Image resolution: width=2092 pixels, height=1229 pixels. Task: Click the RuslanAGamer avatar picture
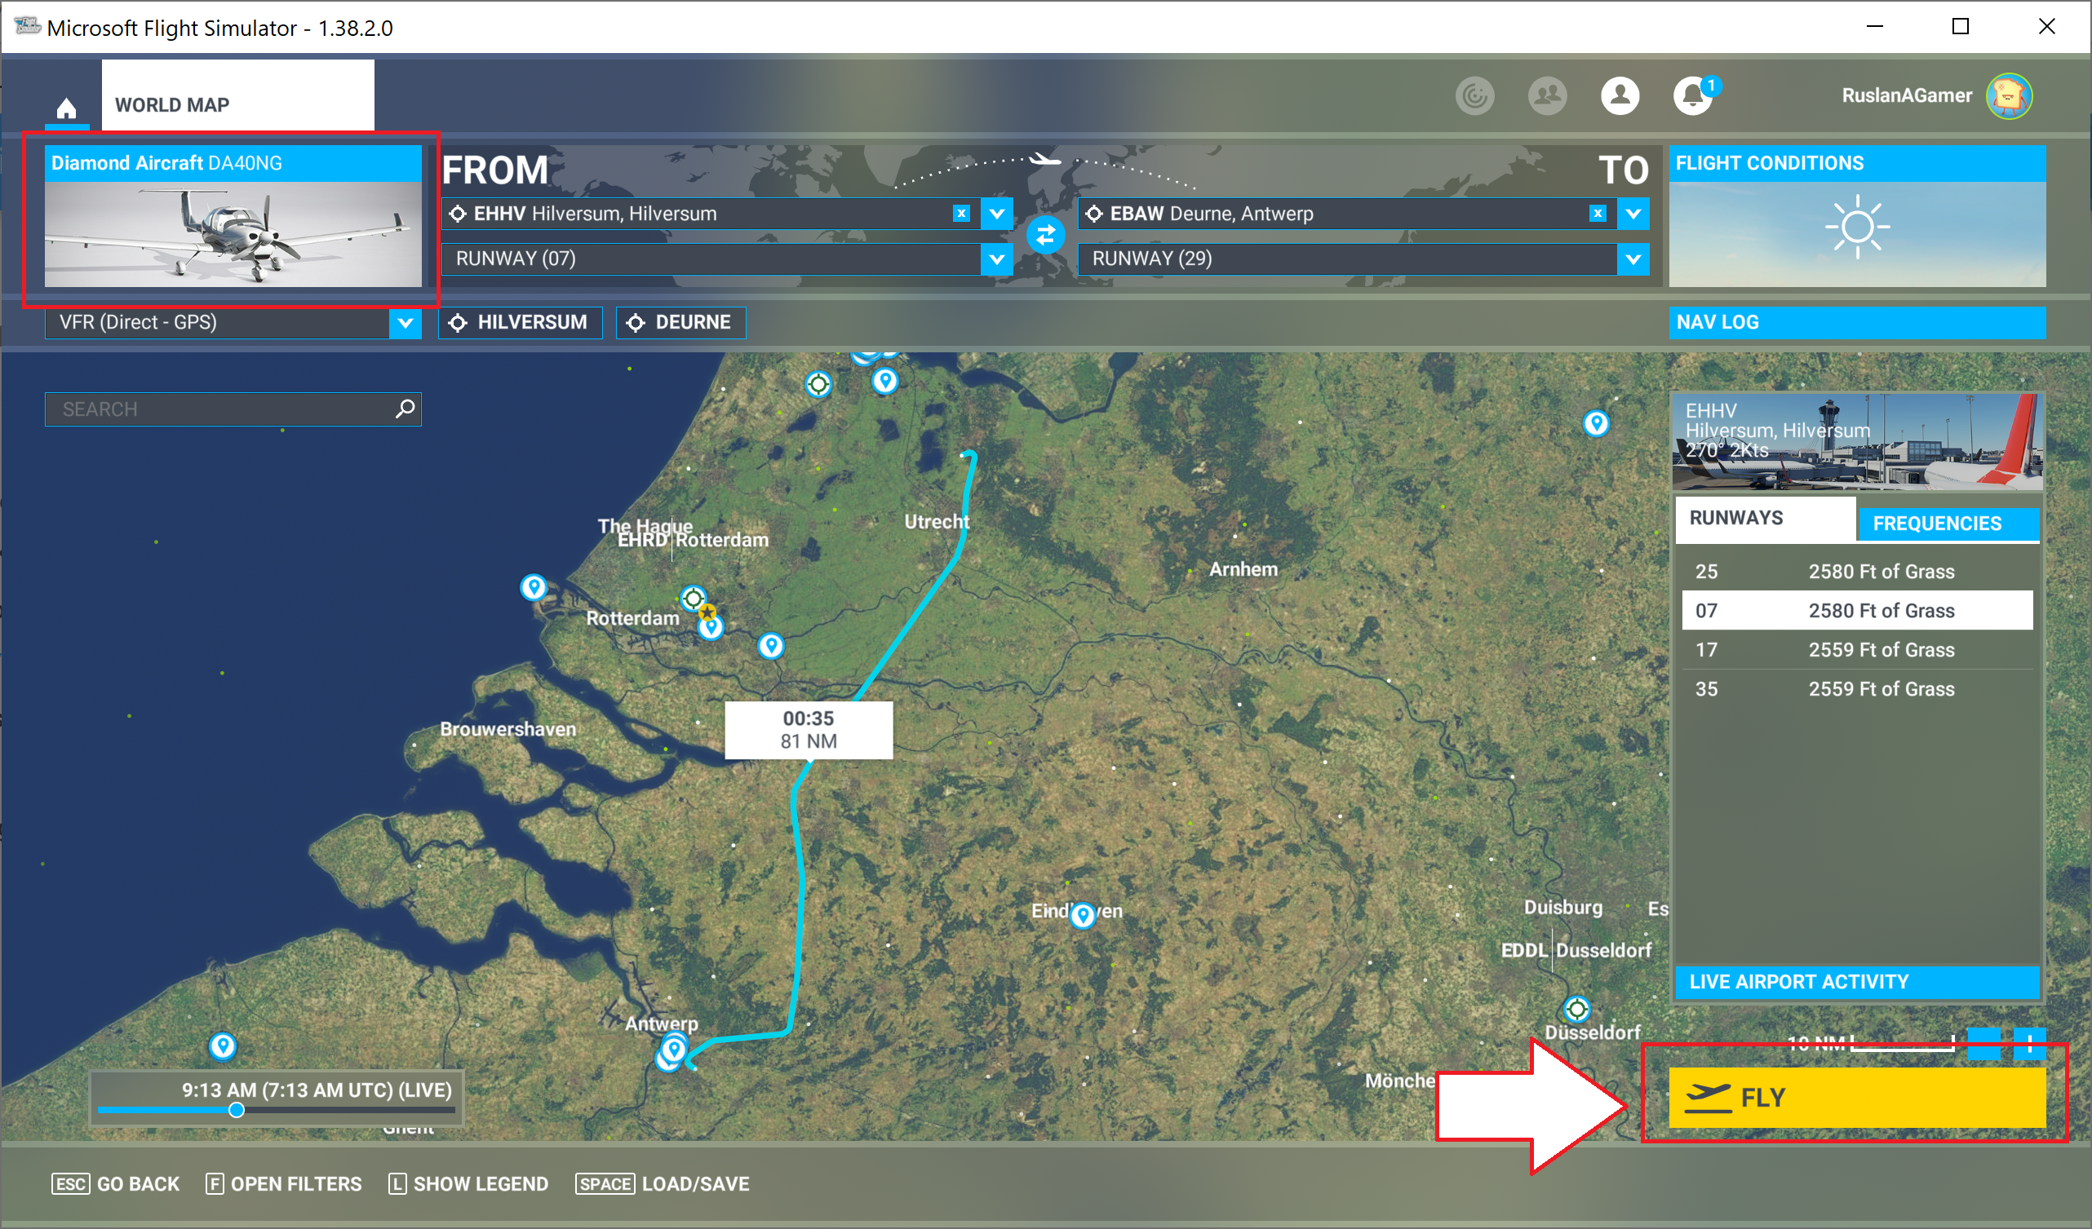point(2009,96)
